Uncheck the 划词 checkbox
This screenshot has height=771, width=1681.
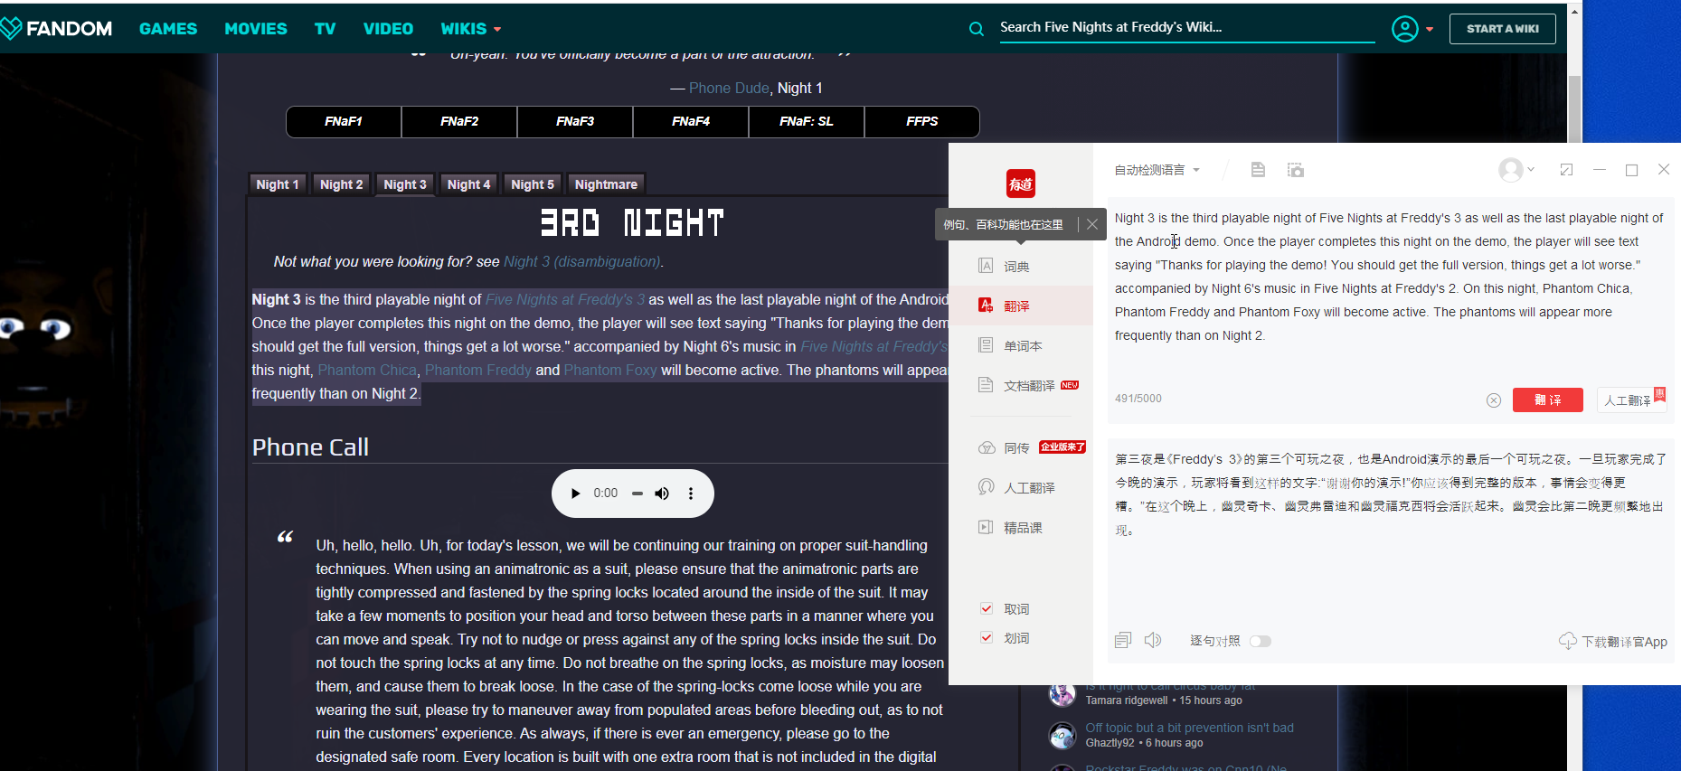[987, 637]
